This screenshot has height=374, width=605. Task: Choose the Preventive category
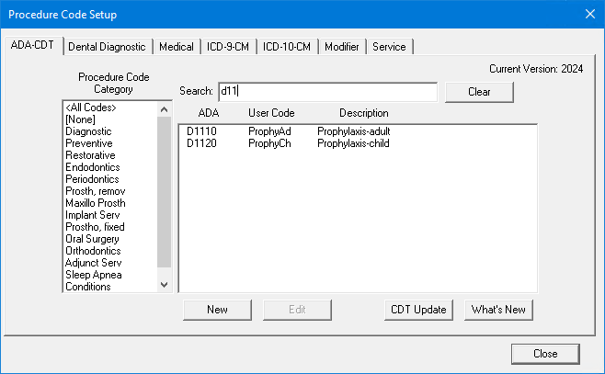(x=89, y=143)
